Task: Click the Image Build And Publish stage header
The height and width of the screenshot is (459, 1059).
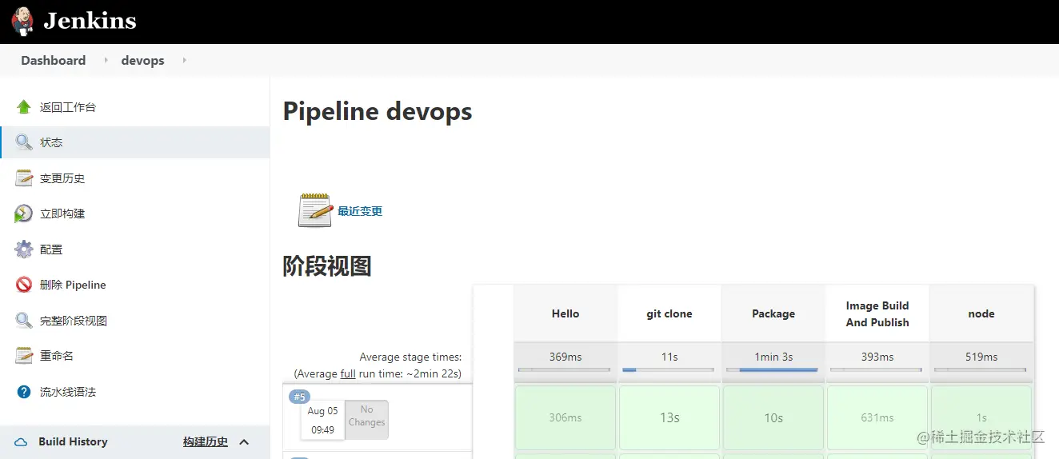Action: pos(877,313)
